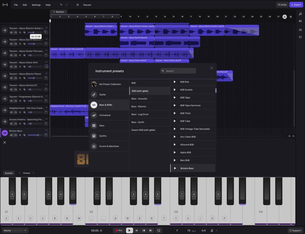Open My Preset Collection
The image size is (305, 234).
pyautogui.click(x=109, y=84)
